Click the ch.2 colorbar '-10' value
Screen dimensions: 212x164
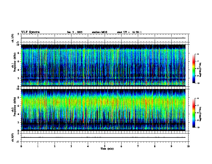(x=198, y=128)
